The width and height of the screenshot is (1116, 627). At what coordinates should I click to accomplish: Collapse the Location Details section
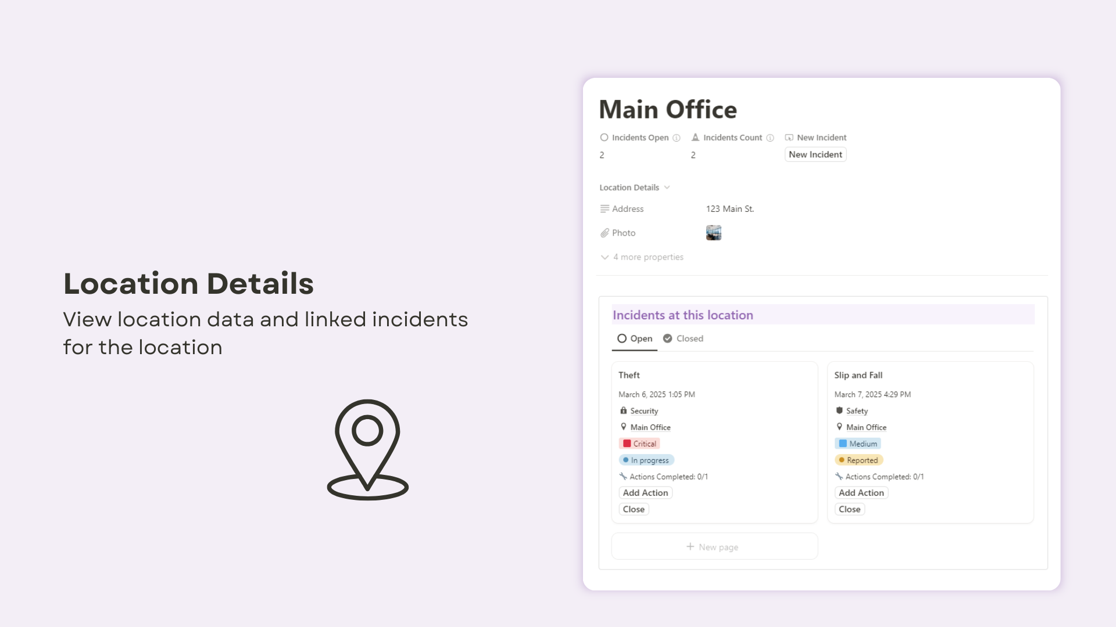635,188
